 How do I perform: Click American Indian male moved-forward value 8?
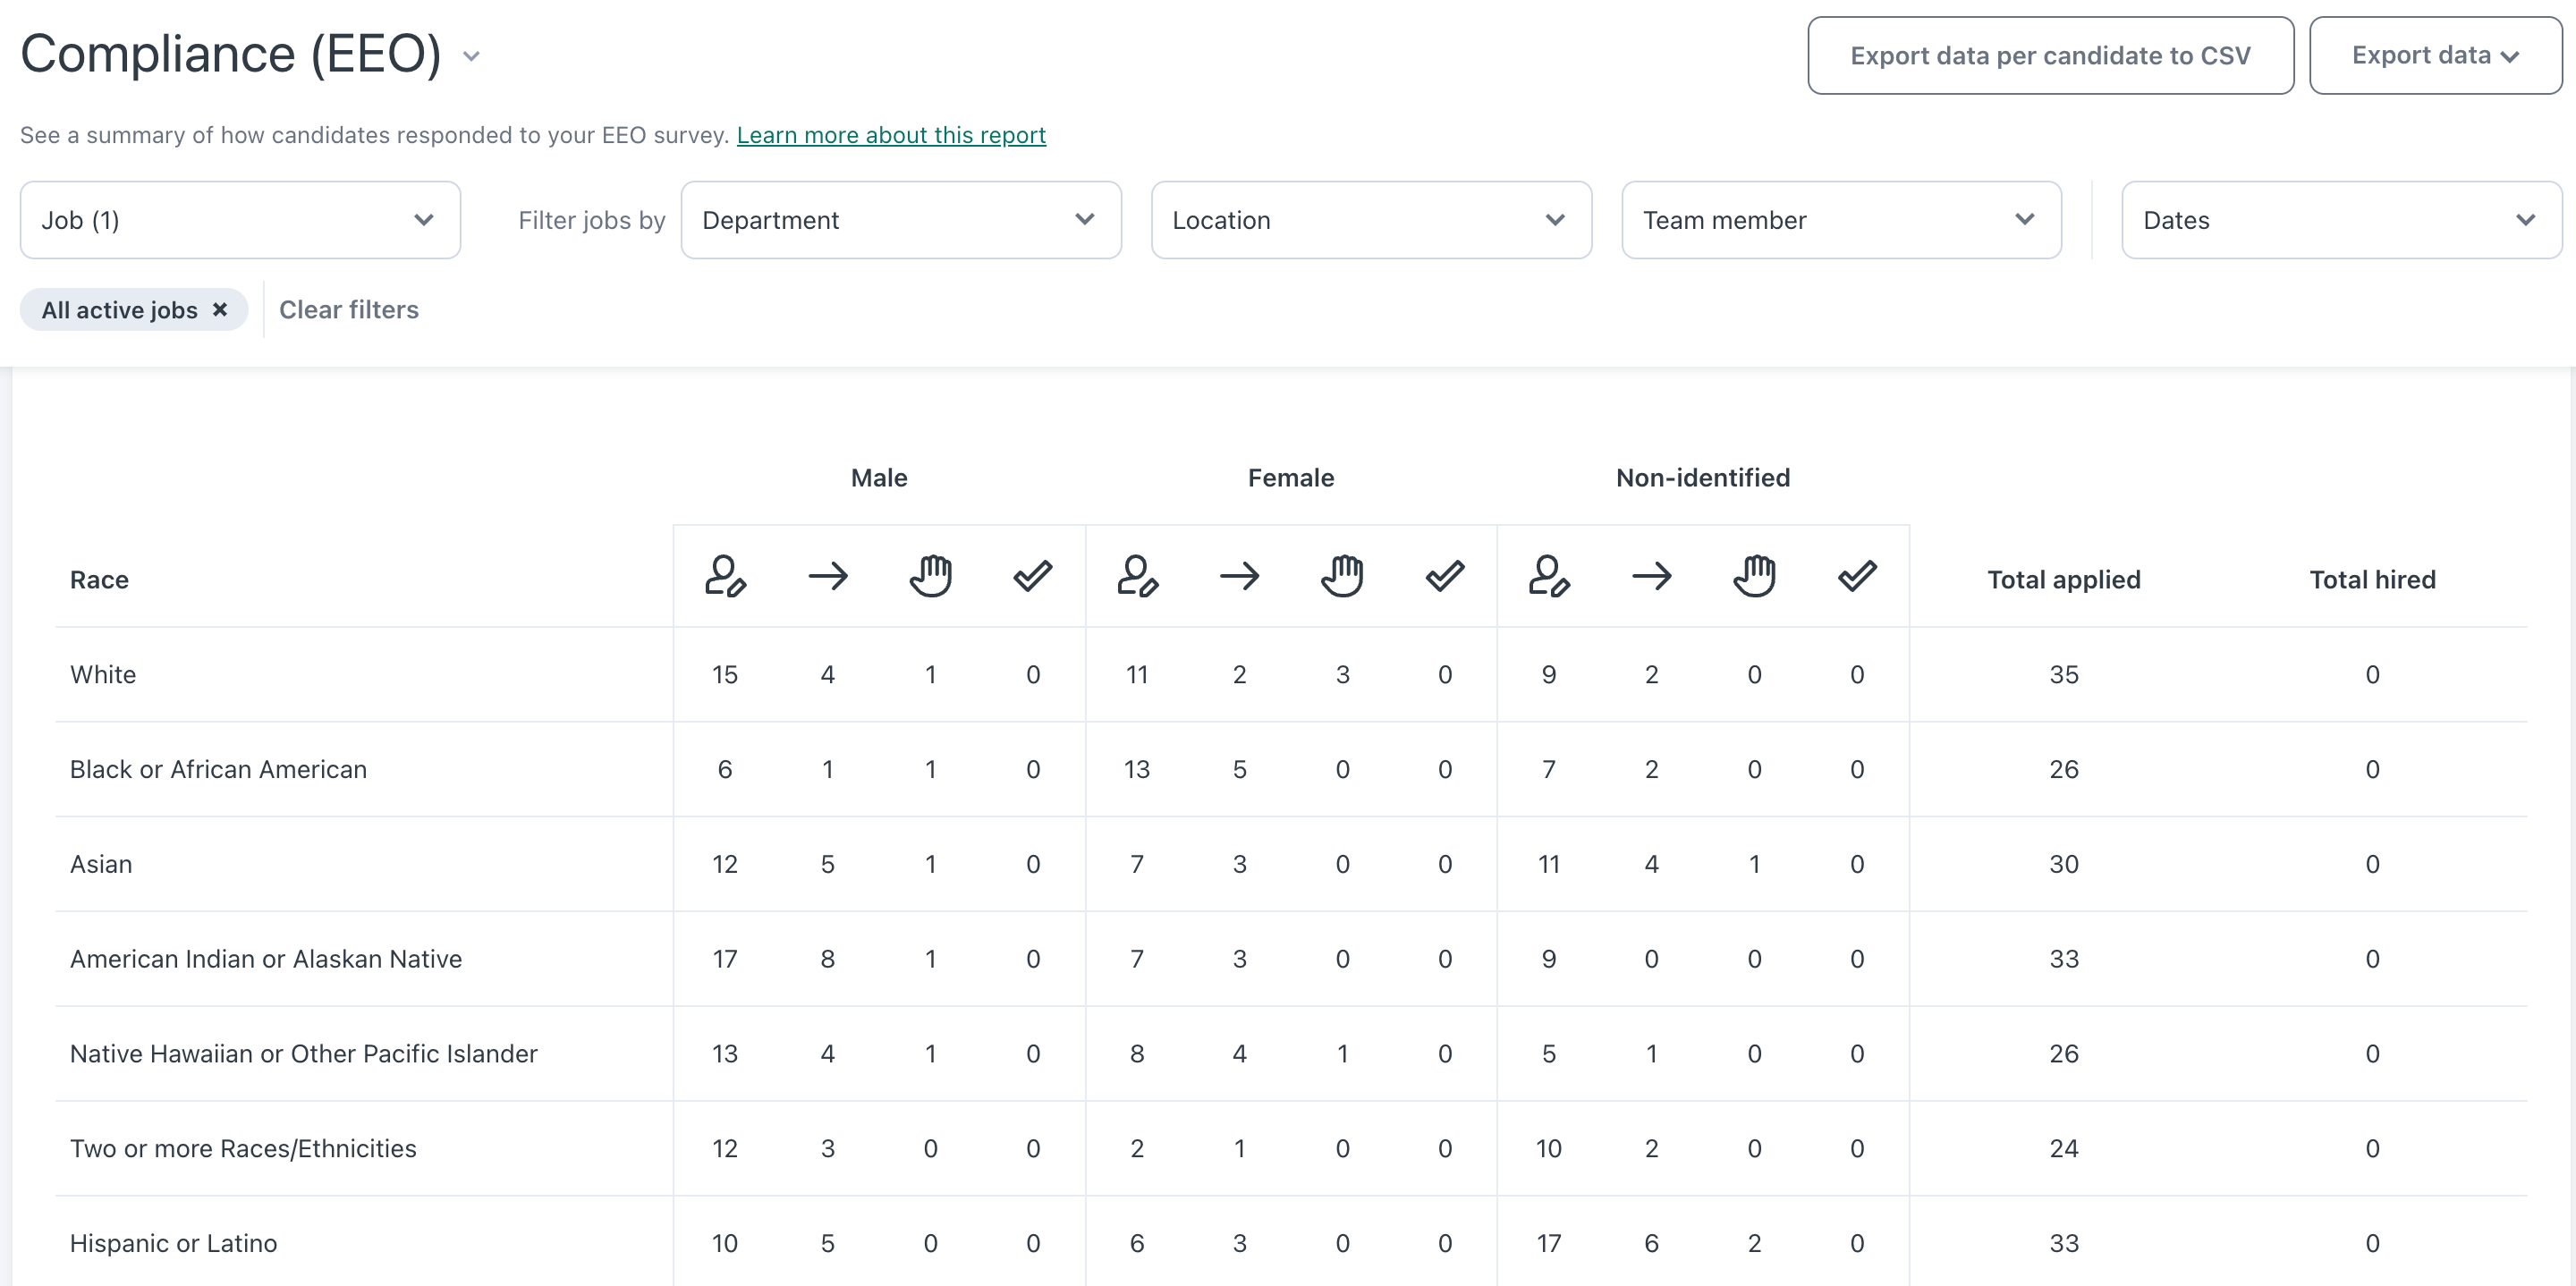(x=828, y=960)
